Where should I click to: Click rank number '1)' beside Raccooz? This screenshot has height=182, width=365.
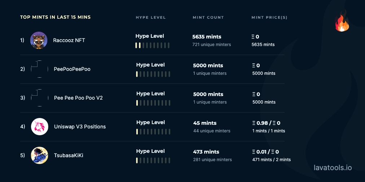point(22,40)
